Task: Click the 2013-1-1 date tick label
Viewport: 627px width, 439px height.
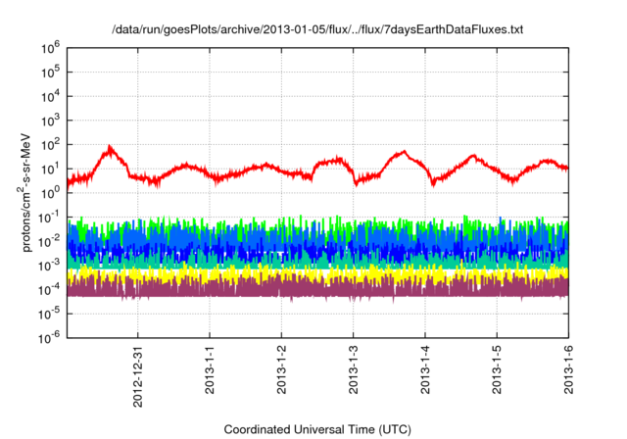Action: [x=210, y=369]
